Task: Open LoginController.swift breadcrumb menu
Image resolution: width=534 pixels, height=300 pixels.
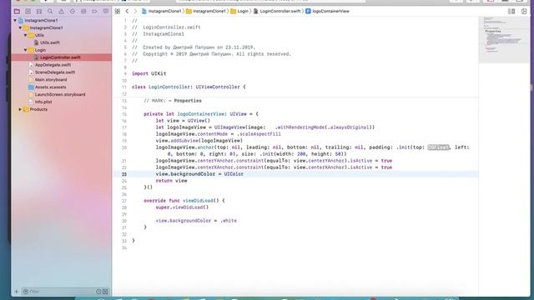Action: pos(277,11)
